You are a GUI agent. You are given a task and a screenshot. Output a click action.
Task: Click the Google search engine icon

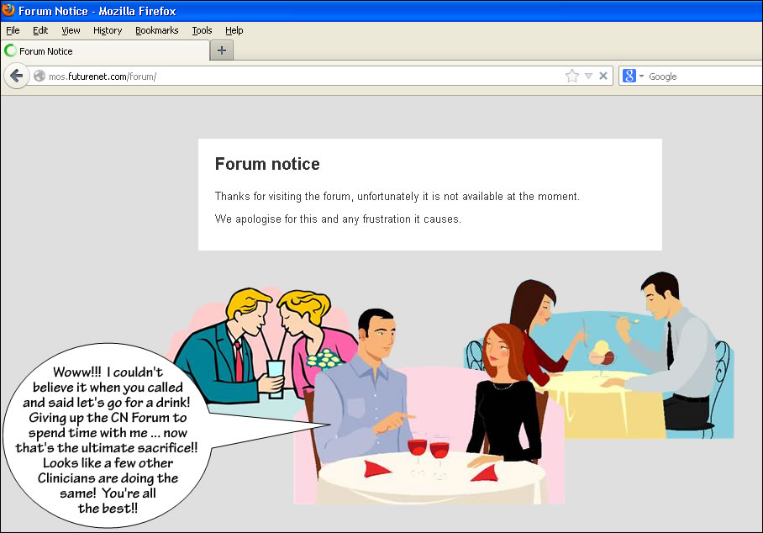pyautogui.click(x=629, y=76)
